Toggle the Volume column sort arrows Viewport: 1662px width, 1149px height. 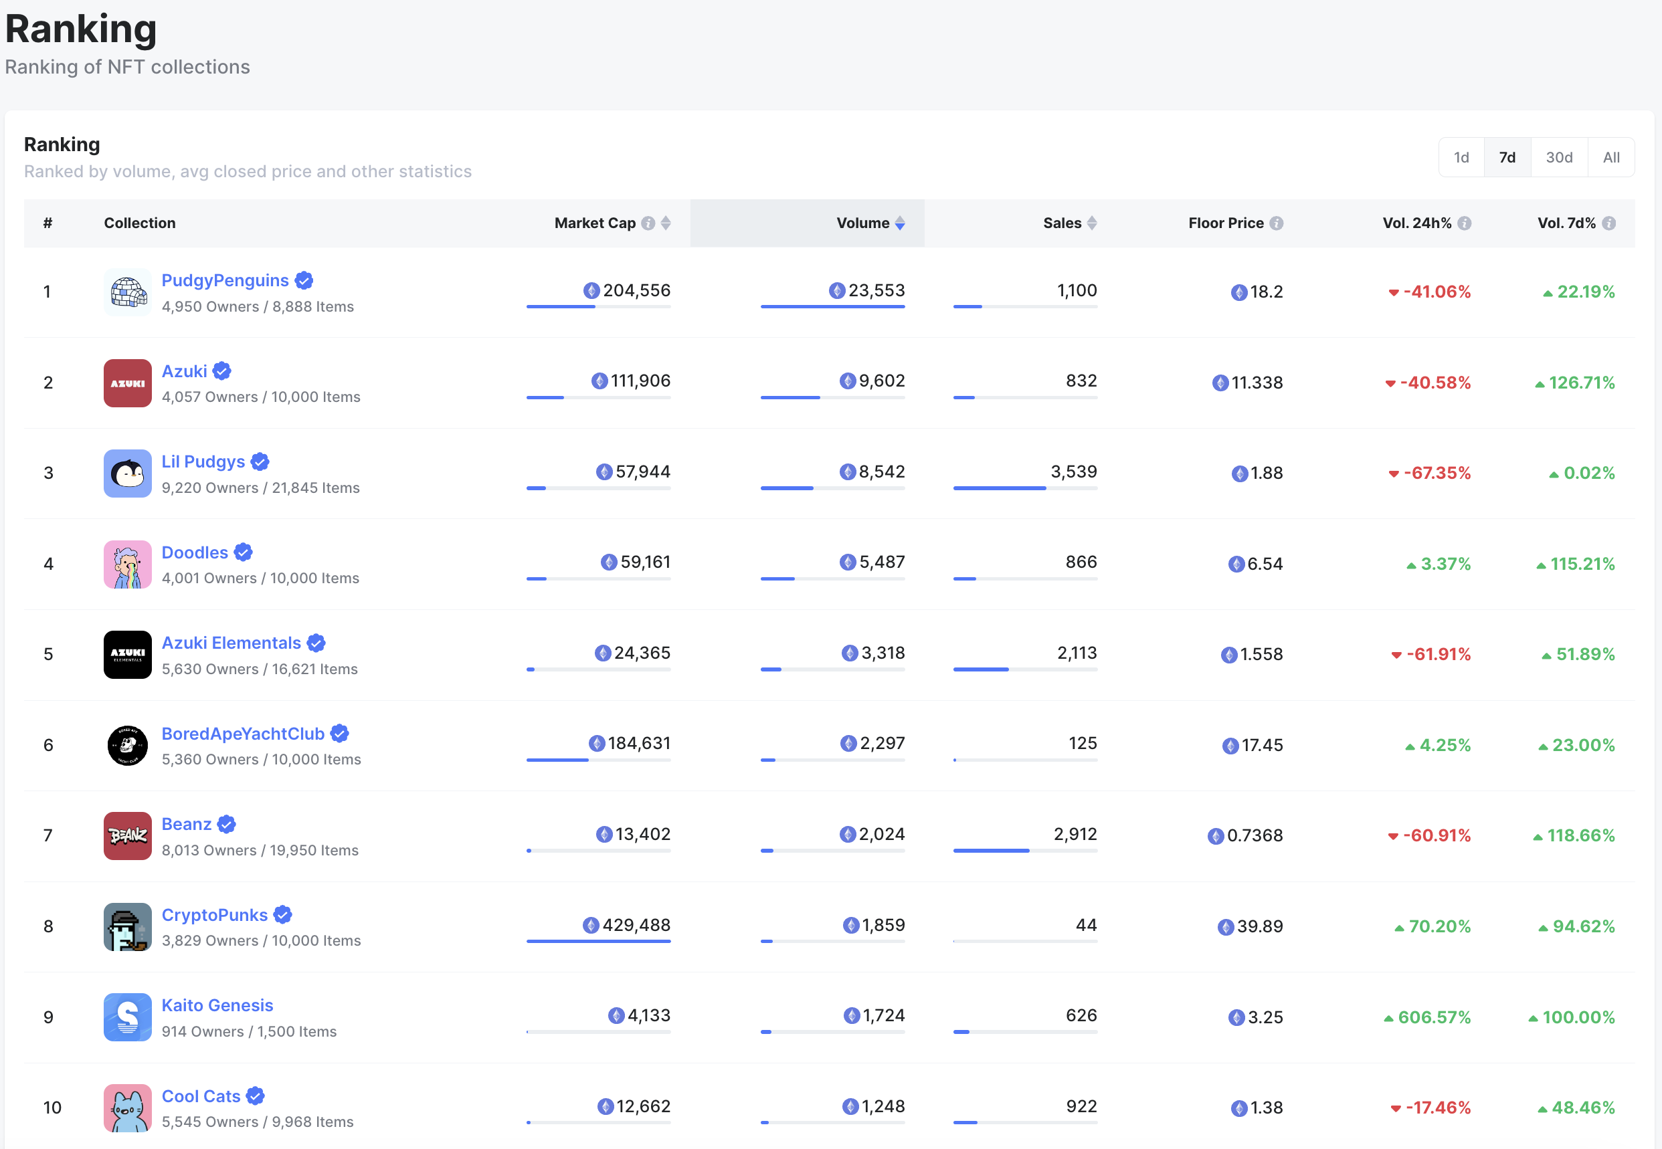click(x=899, y=223)
